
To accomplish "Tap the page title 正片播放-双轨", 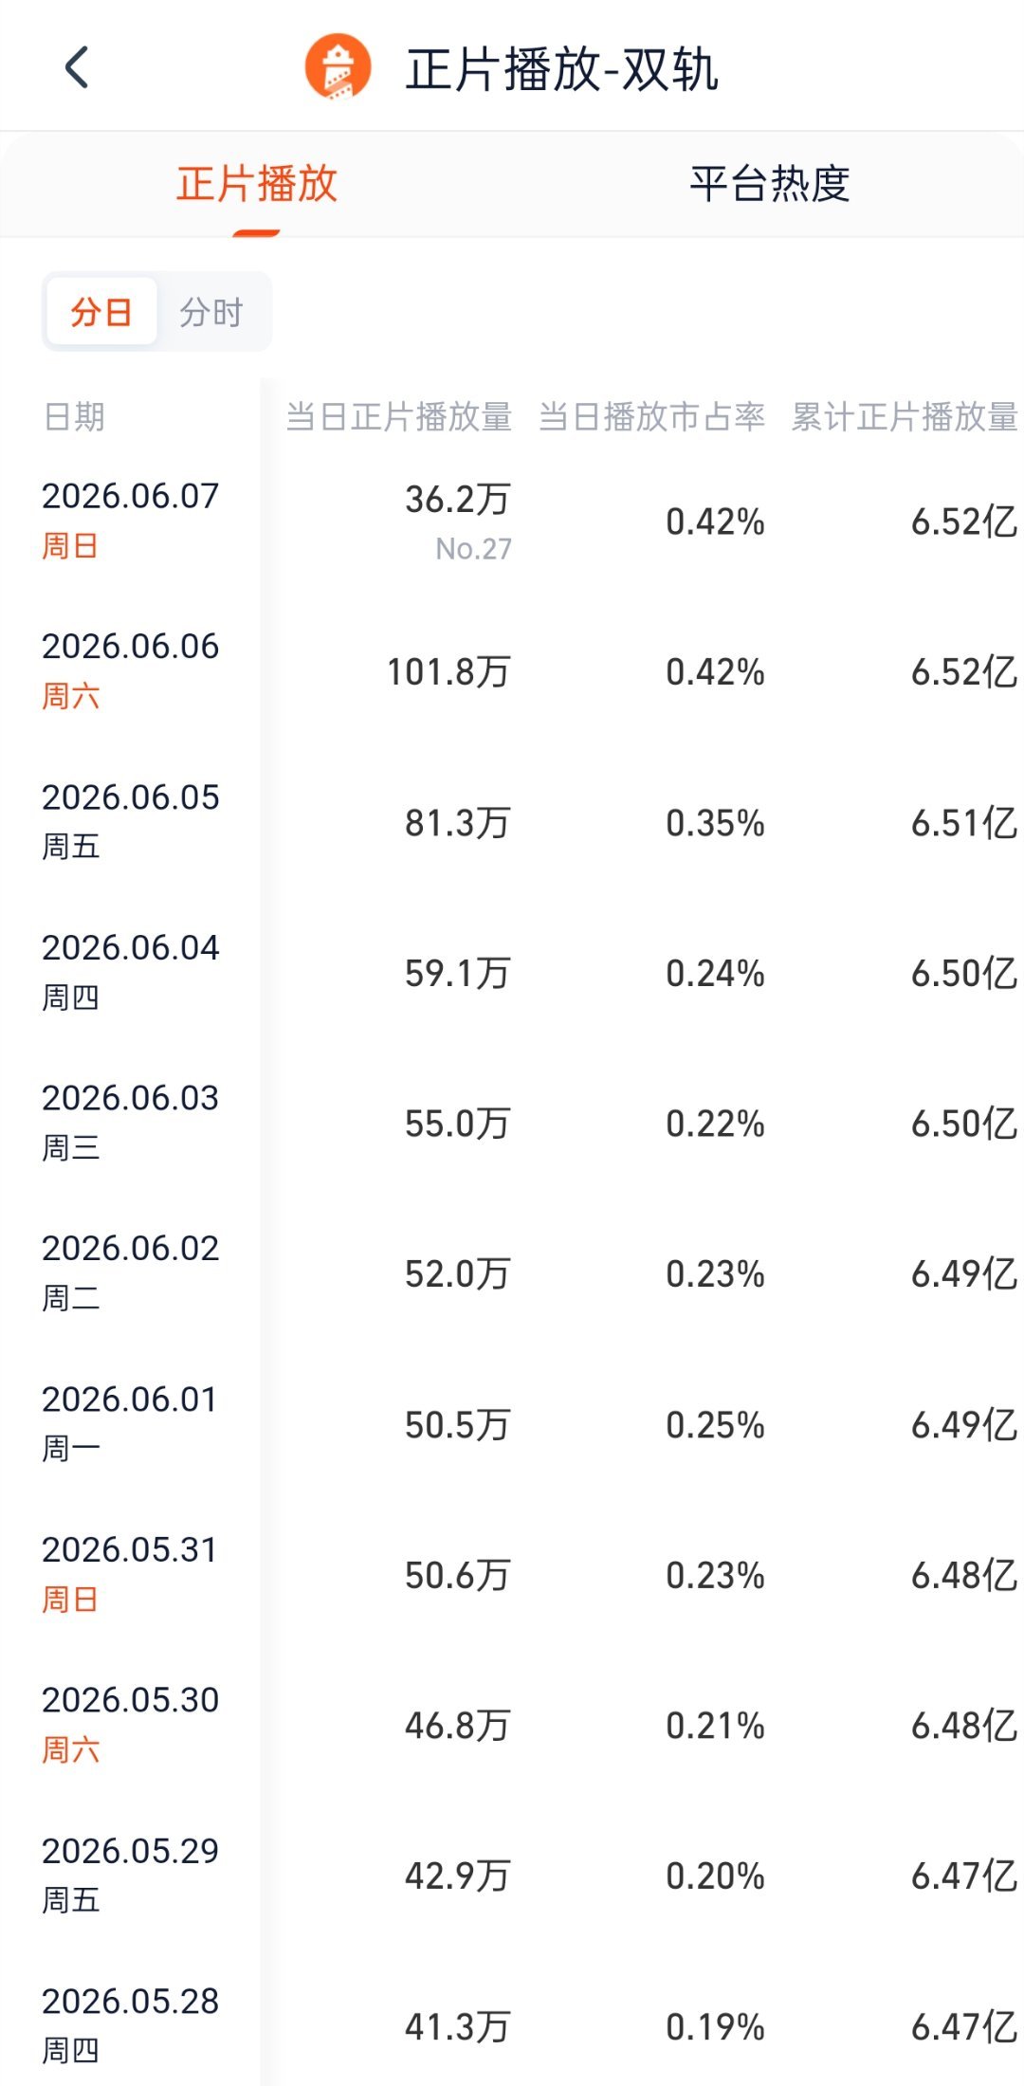I will [x=562, y=69].
